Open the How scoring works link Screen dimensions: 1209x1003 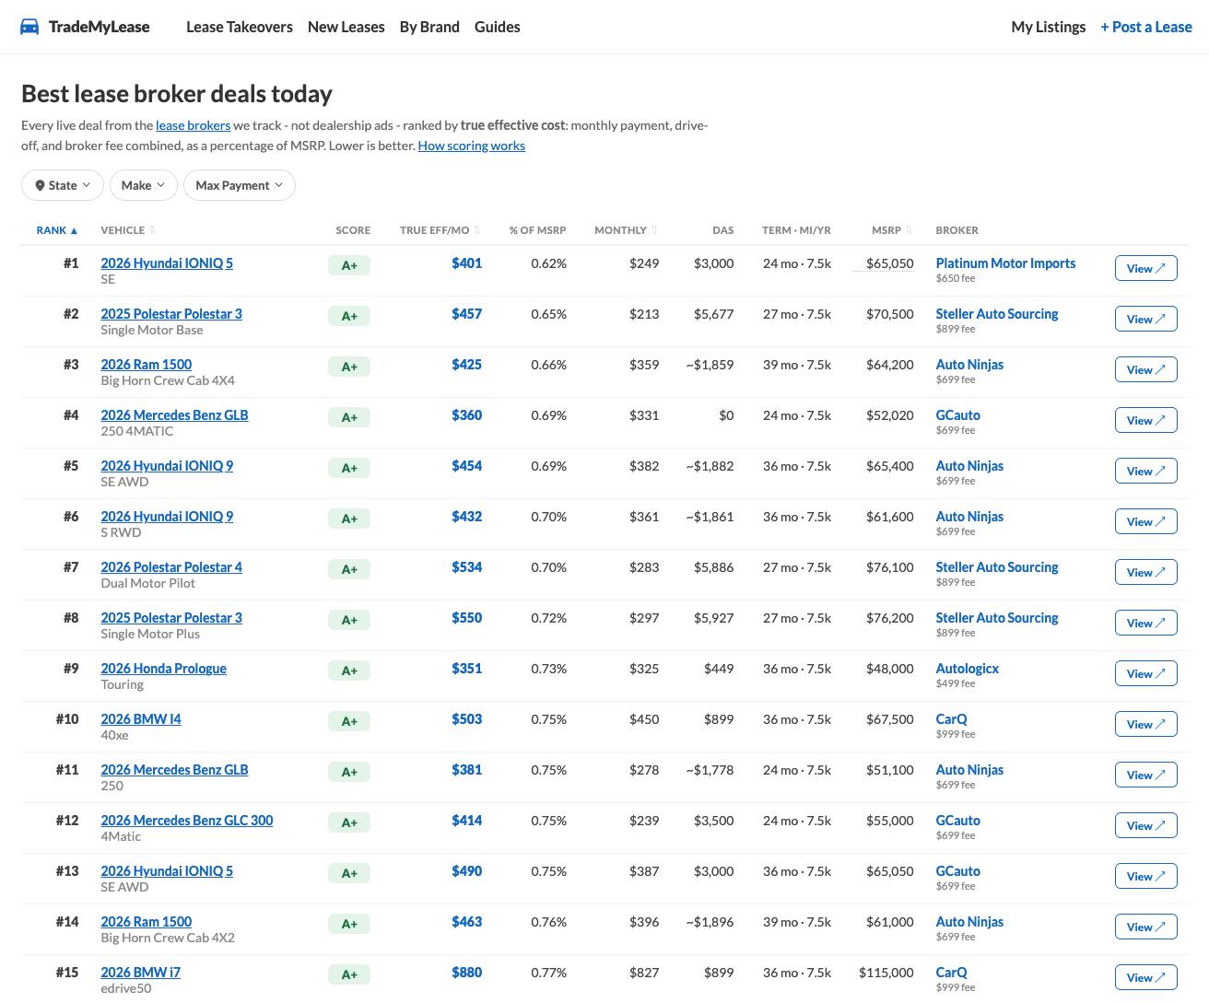click(472, 146)
